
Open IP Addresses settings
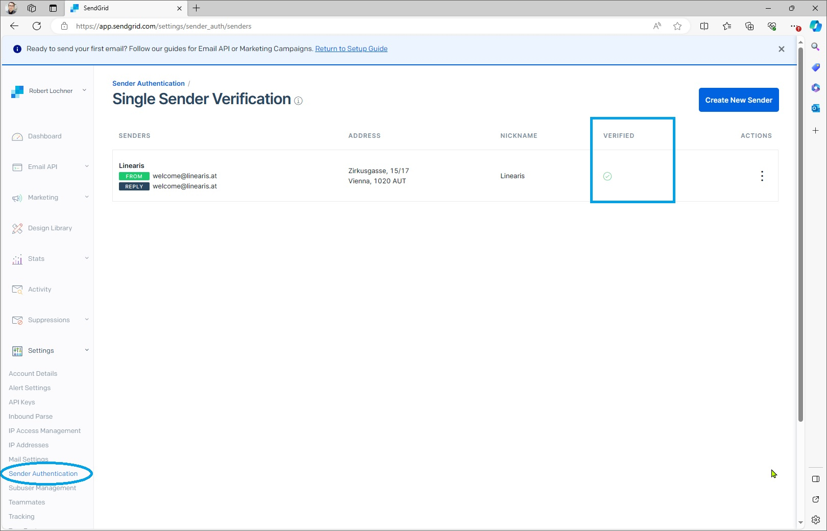pyautogui.click(x=29, y=445)
